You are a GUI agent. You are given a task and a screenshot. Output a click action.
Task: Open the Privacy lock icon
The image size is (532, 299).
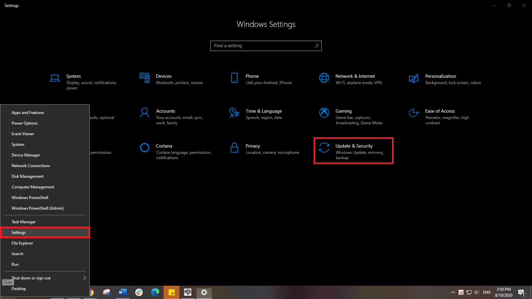[234, 148]
